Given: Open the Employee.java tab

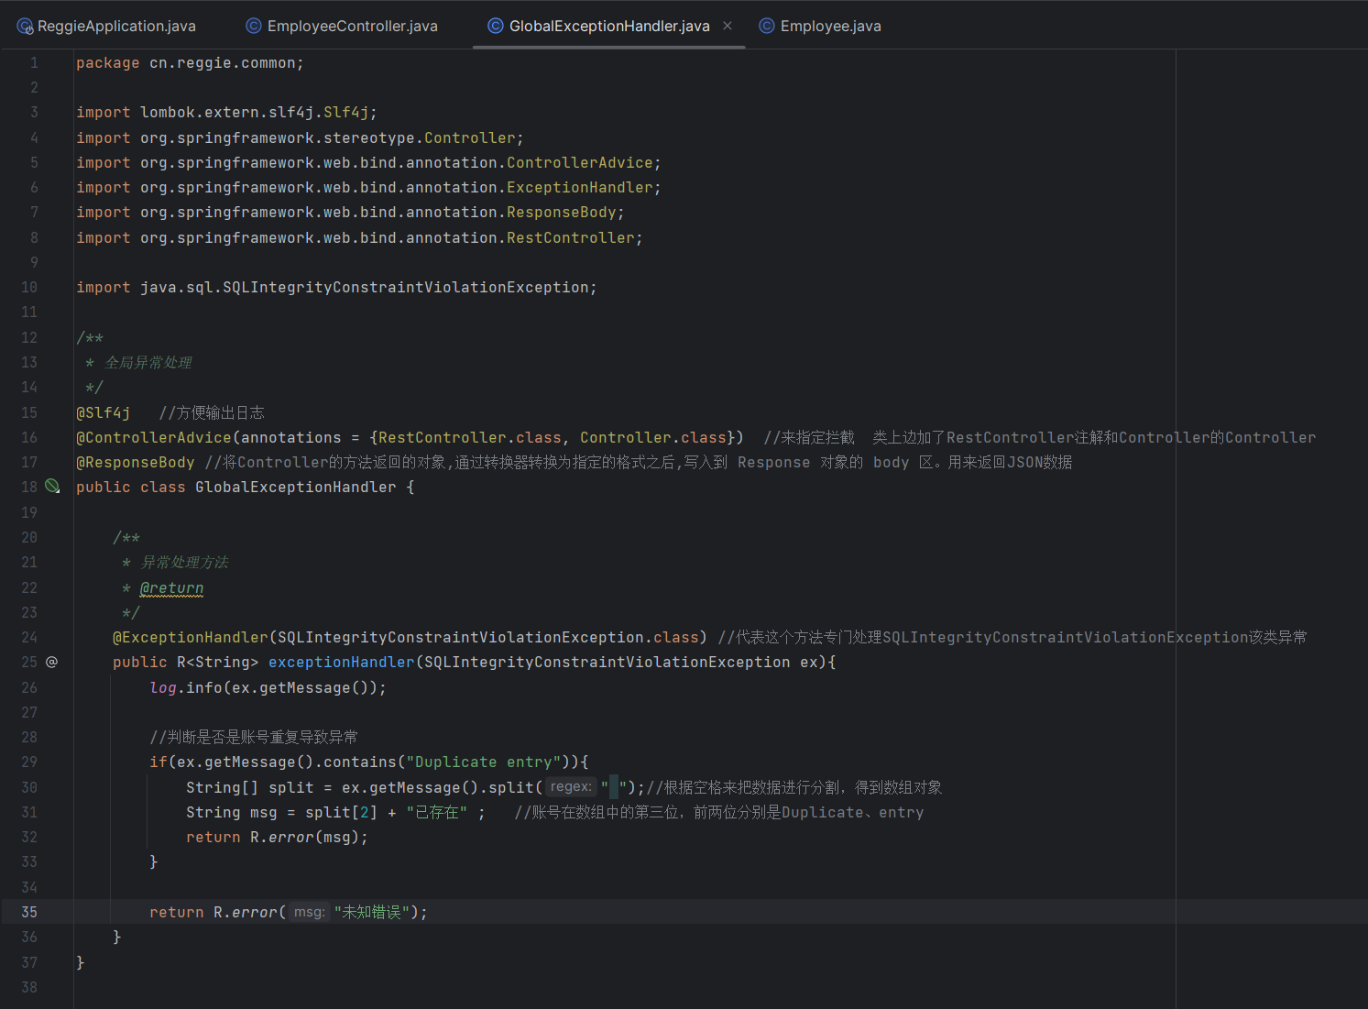Looking at the screenshot, I should point(820,26).
